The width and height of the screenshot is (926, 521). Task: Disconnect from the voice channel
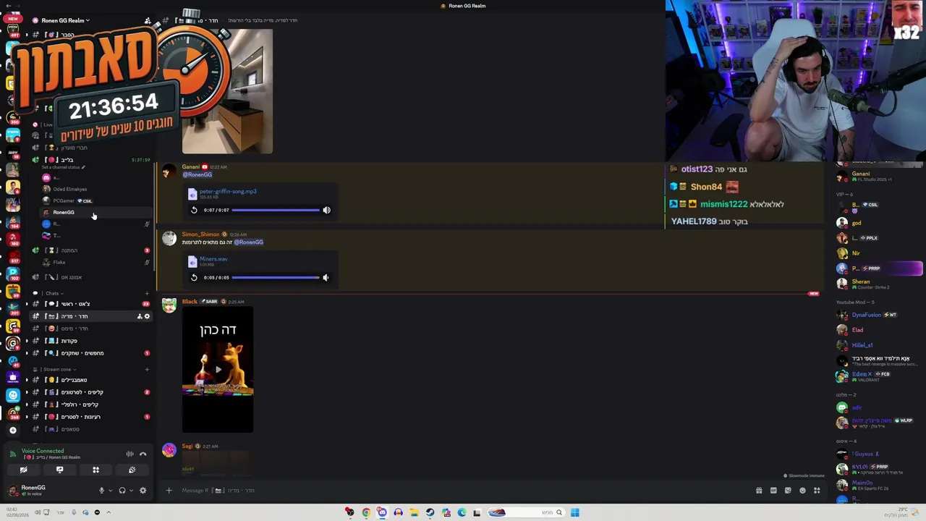coord(143,454)
